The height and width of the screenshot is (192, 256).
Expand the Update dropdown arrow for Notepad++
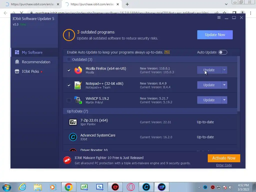tap(224, 85)
